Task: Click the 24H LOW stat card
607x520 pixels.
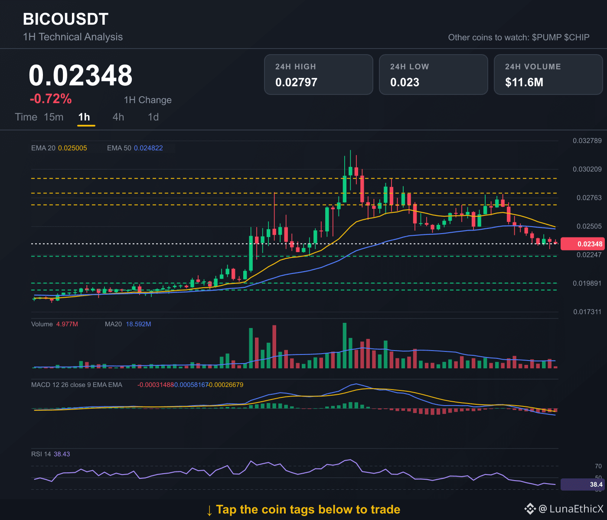Action: 434,75
